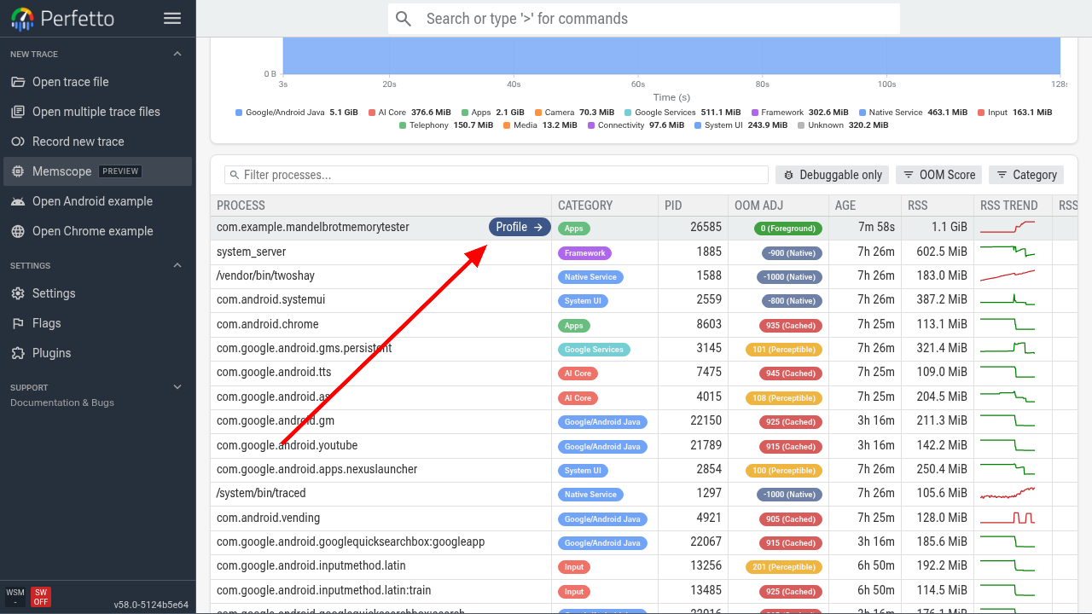The height and width of the screenshot is (614, 1092).
Task: Toggle the sidebar hamburger menu
Action: pyautogui.click(x=172, y=19)
